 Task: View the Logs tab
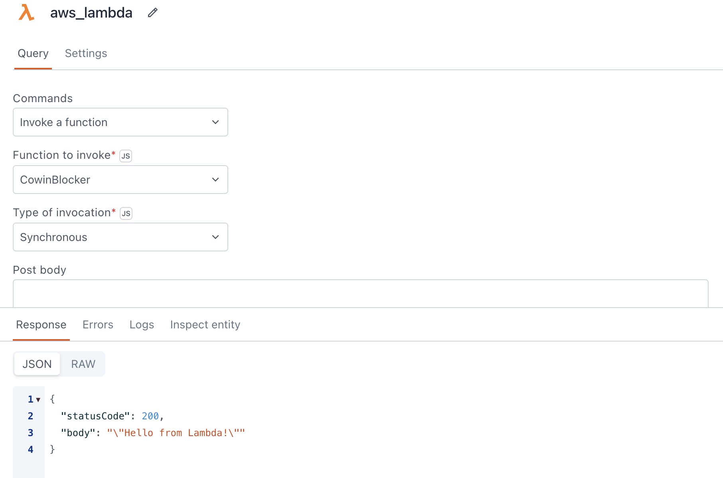point(142,324)
